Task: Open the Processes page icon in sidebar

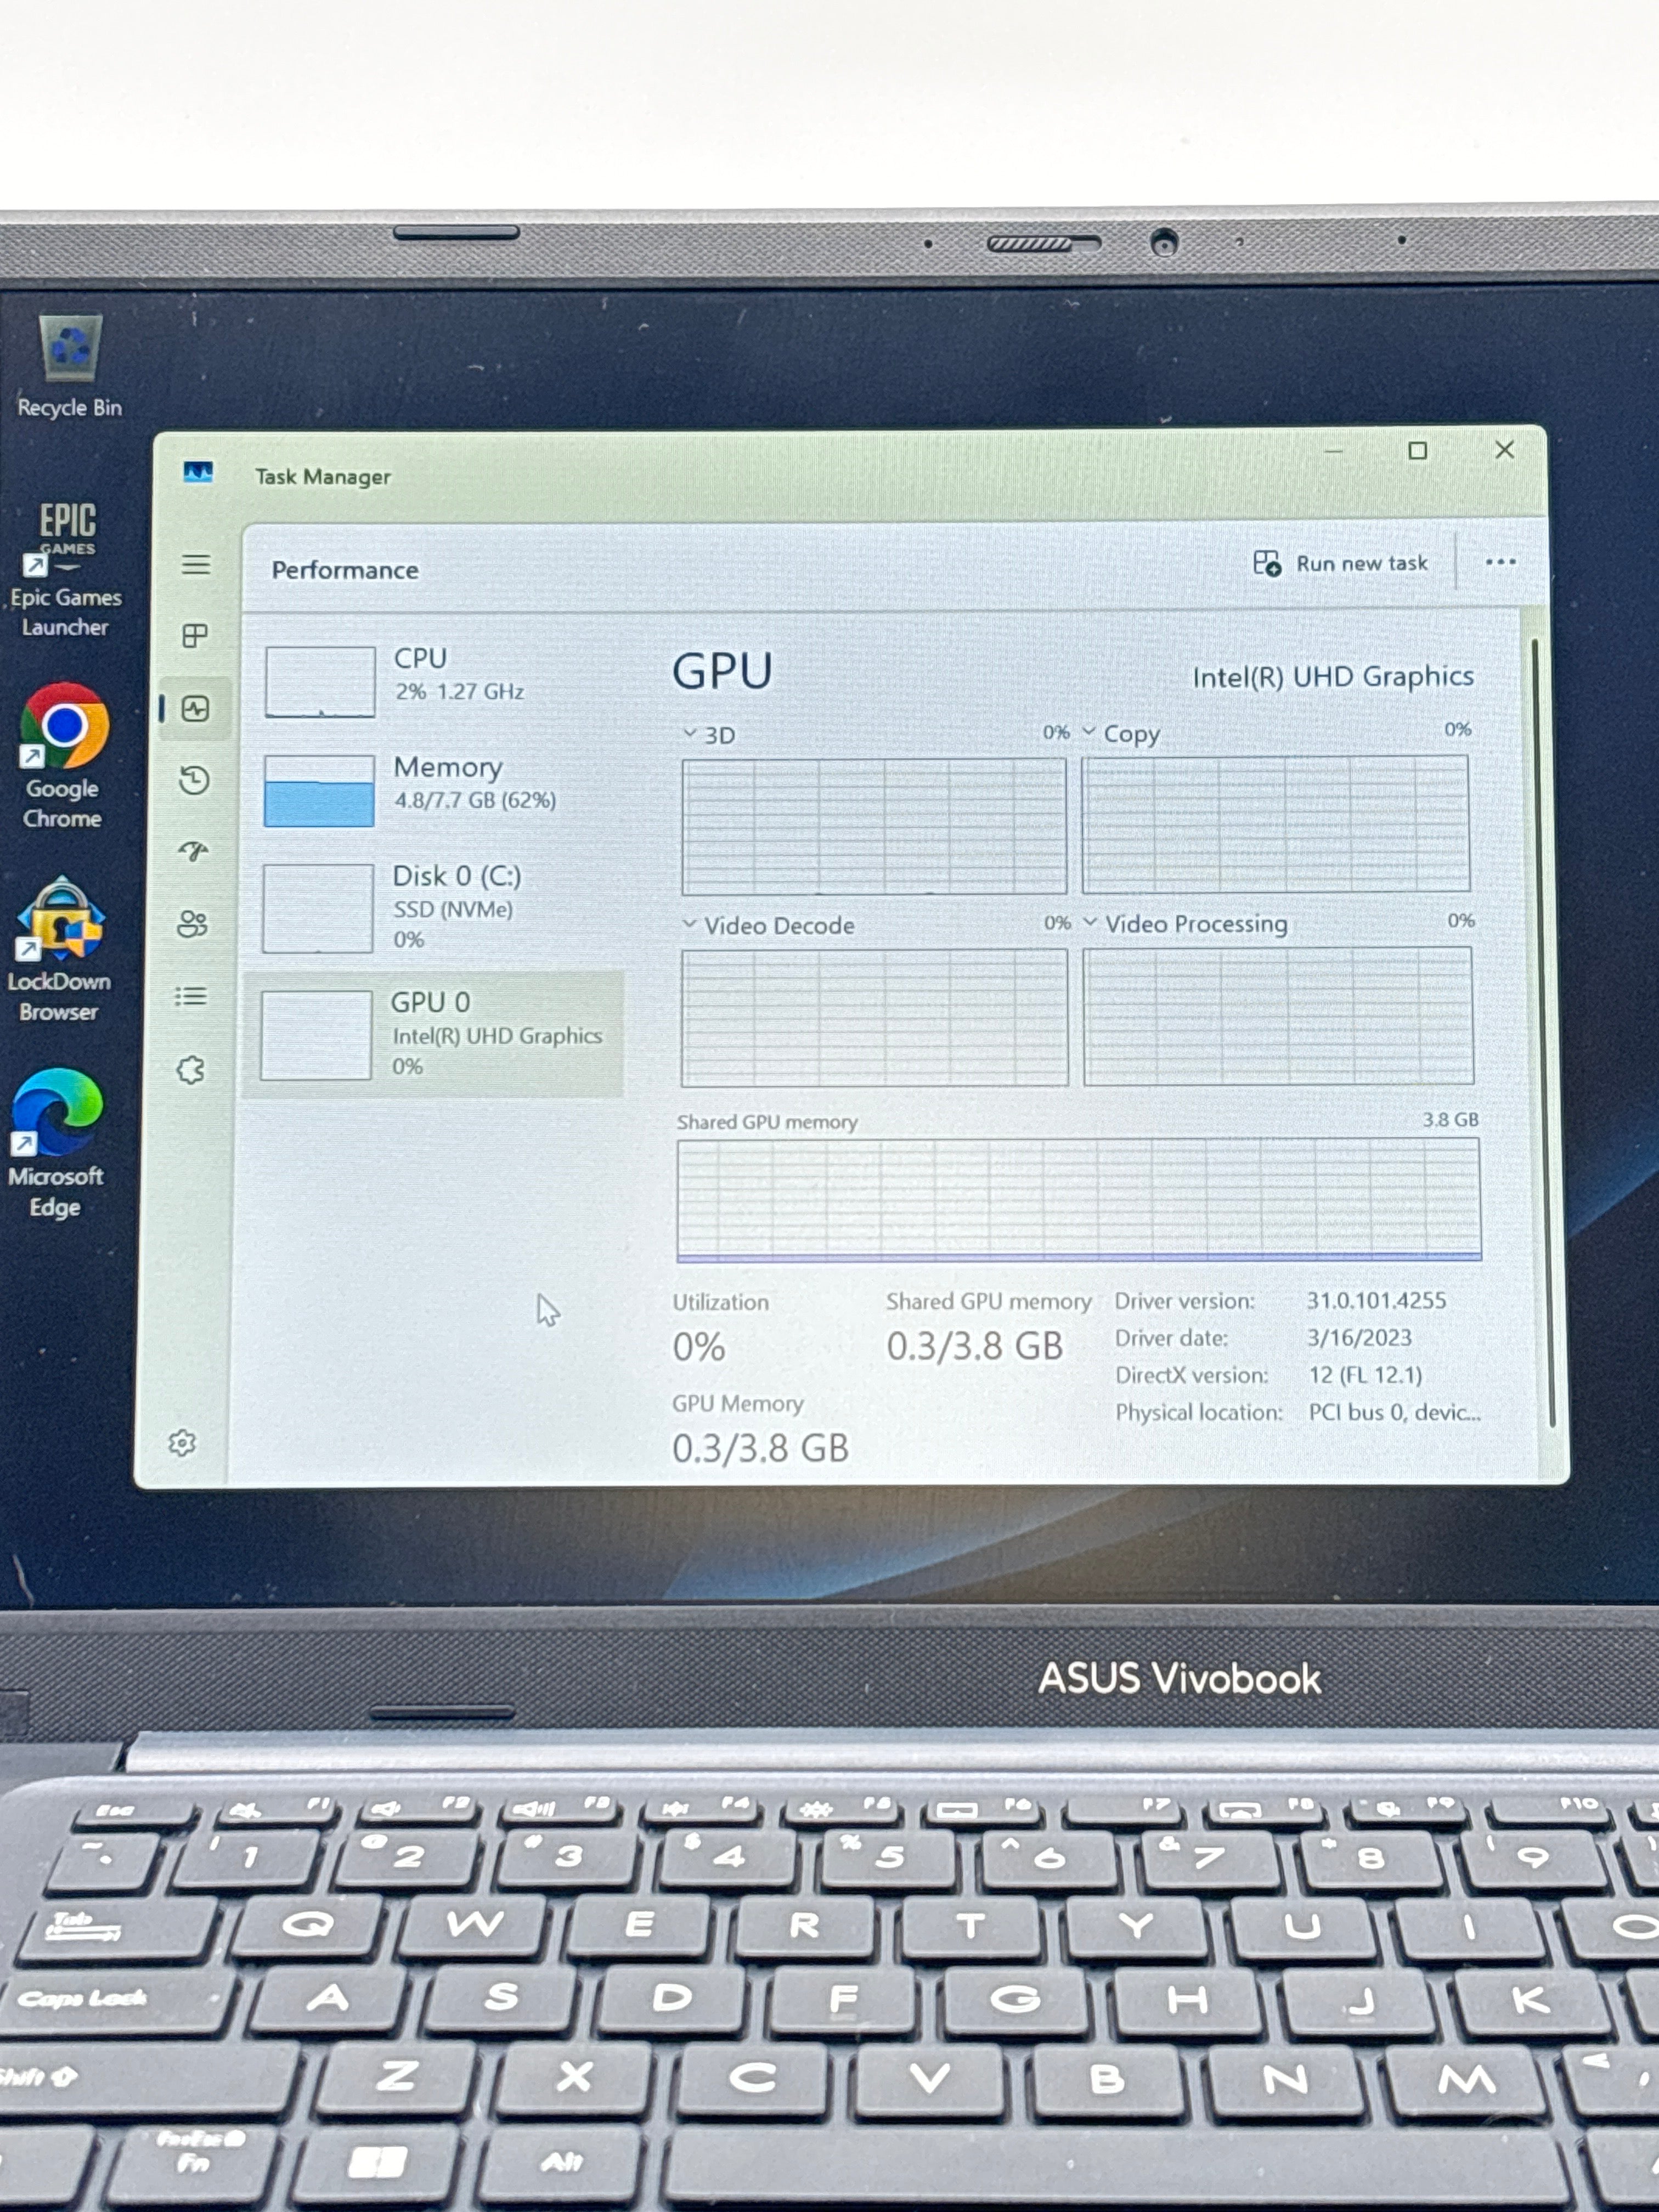Action: [x=195, y=636]
